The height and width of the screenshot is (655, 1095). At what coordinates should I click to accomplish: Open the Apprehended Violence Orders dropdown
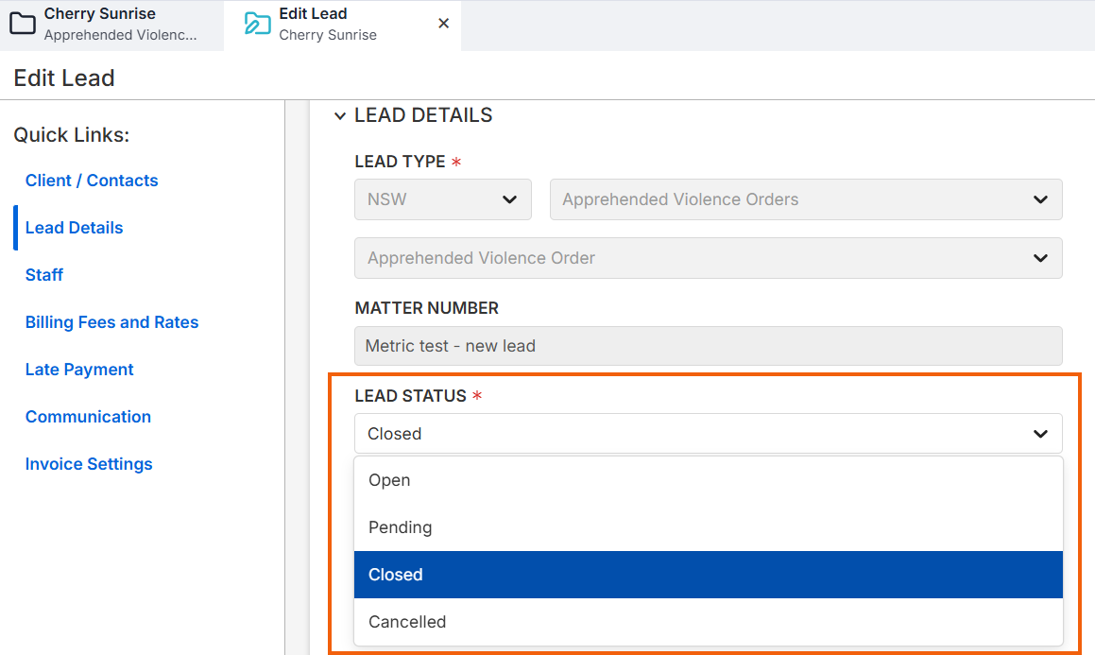[x=805, y=199]
